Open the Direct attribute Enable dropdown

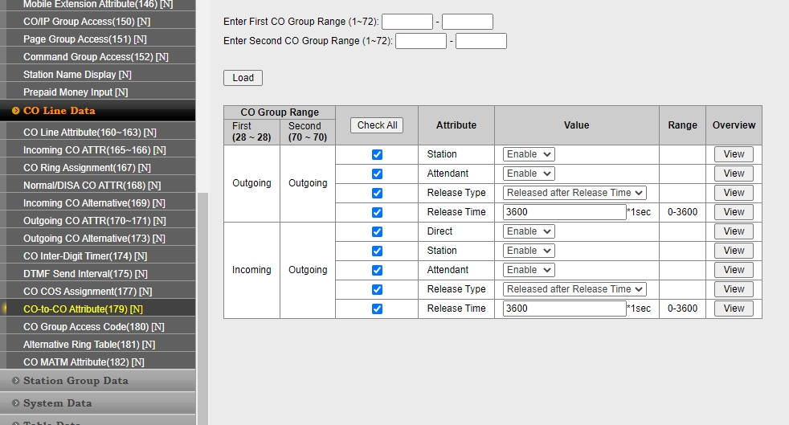[x=529, y=231]
